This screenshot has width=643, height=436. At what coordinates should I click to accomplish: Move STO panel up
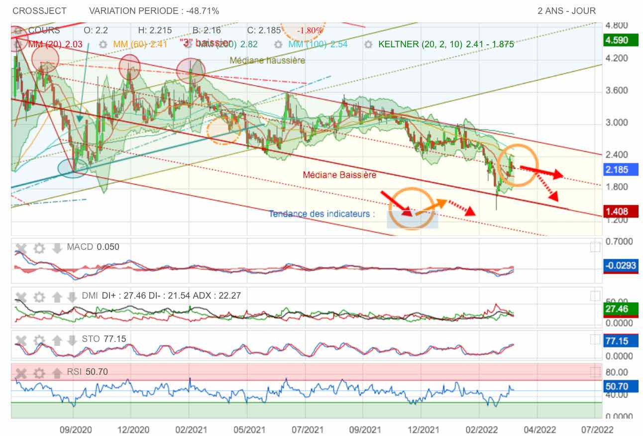57,340
